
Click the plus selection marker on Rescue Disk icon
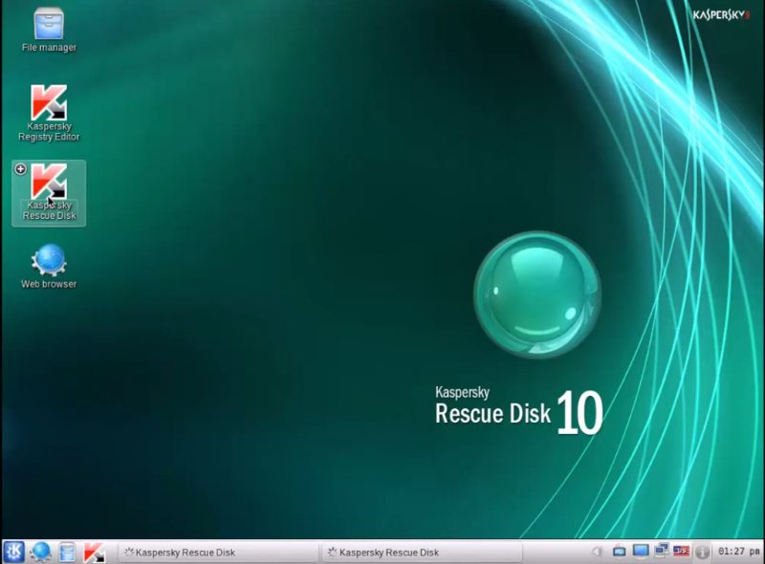pyautogui.click(x=21, y=169)
